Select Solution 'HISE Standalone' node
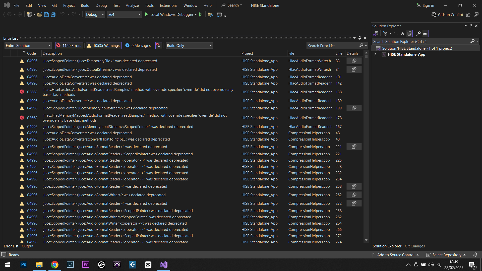The image size is (482, 271). point(417,48)
